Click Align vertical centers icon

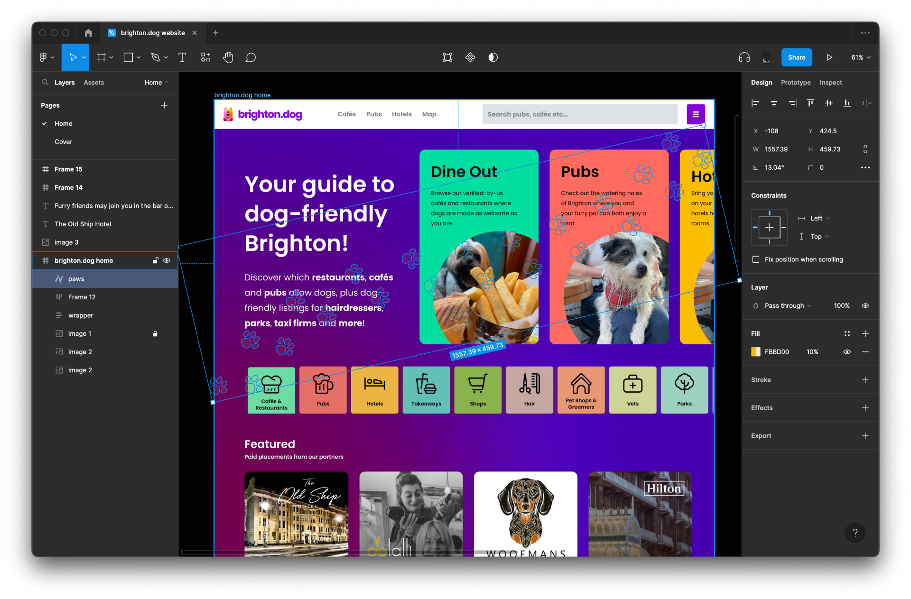[x=828, y=103]
